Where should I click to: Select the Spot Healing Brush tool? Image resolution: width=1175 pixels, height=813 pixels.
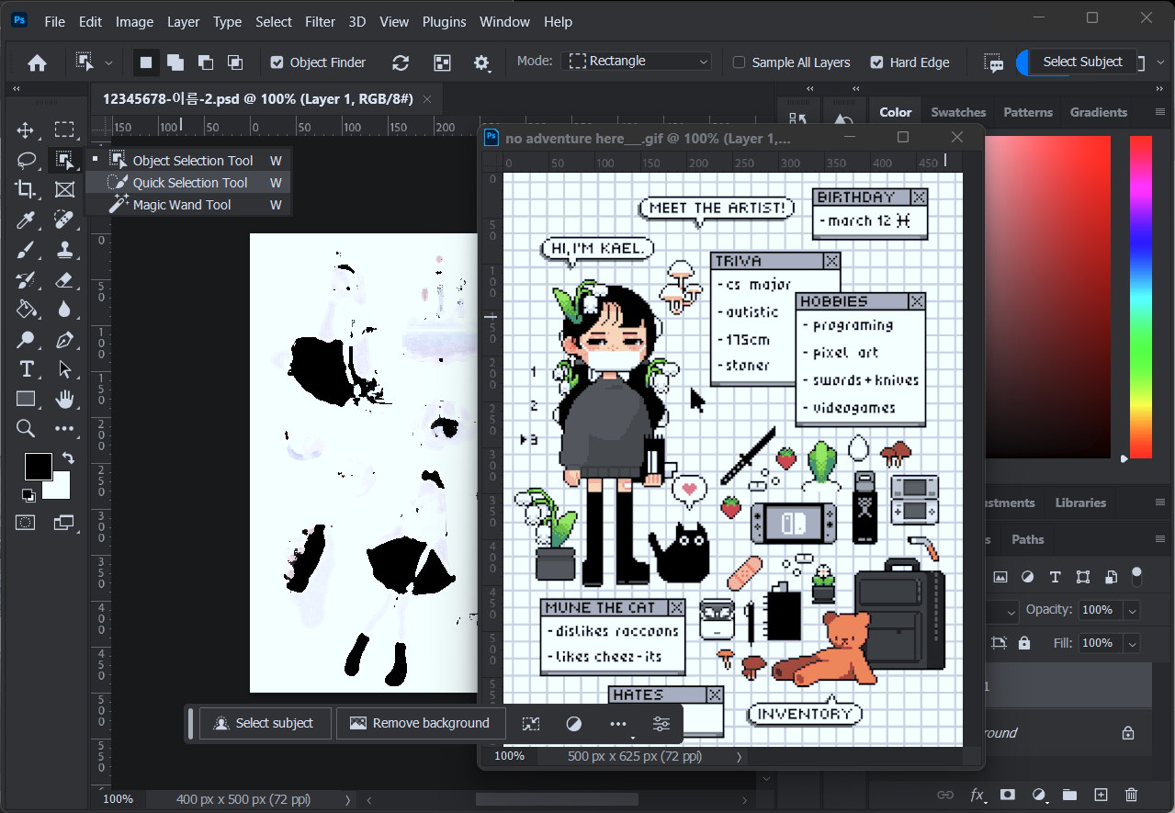[64, 220]
